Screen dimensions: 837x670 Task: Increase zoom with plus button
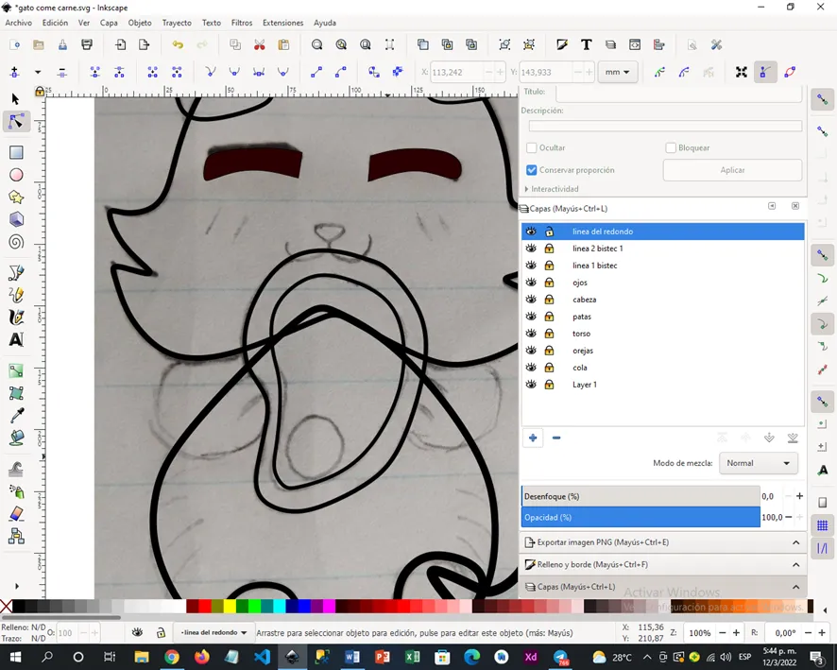736,632
